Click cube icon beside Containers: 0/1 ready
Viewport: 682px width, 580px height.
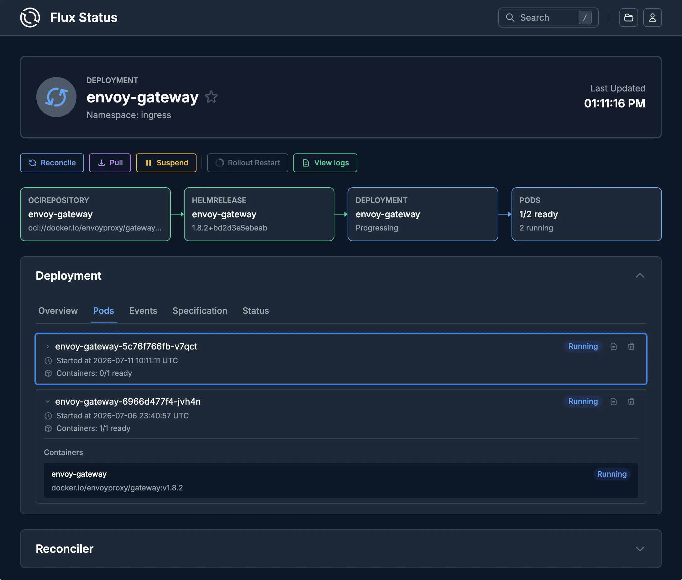click(x=48, y=374)
